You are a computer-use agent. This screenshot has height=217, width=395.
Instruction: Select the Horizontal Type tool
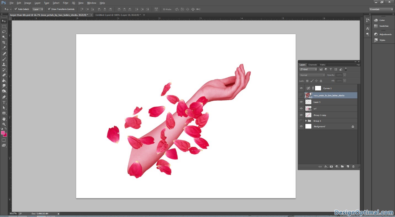coord(4,102)
